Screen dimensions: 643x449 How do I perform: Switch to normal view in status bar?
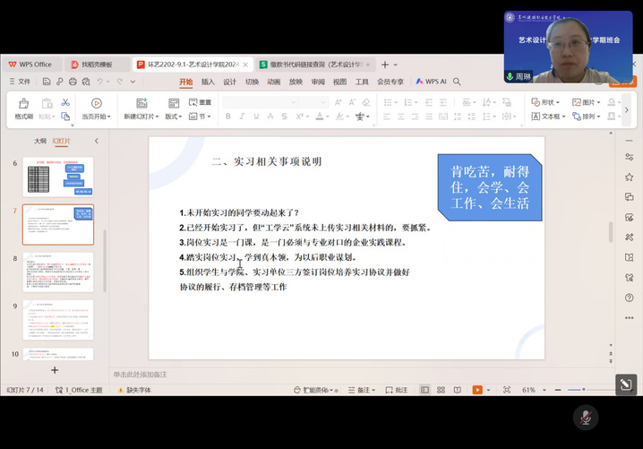pos(425,390)
